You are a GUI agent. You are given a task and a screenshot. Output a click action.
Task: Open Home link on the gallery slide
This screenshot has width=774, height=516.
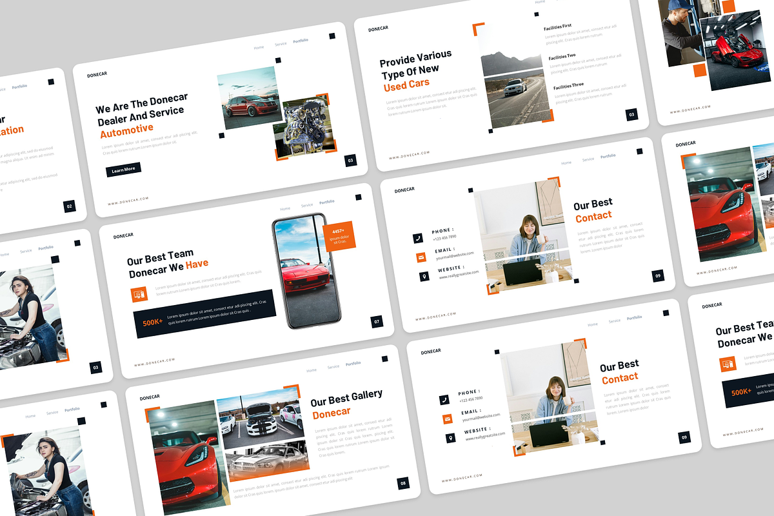[x=312, y=370]
